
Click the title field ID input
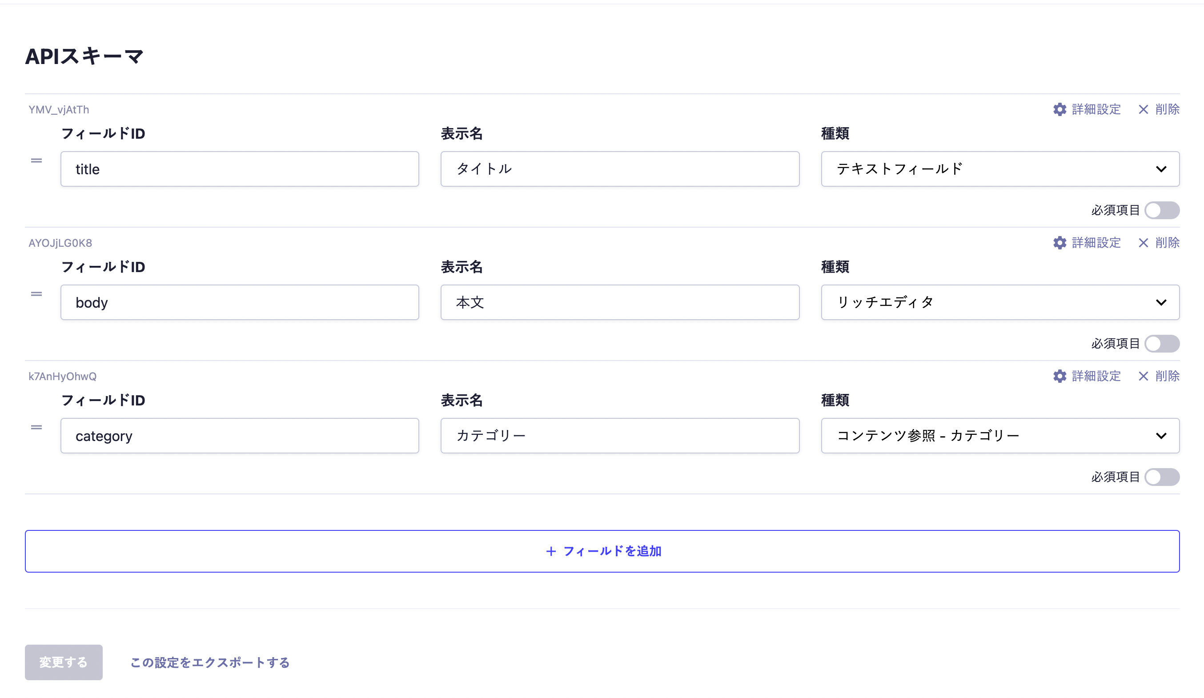tap(239, 169)
